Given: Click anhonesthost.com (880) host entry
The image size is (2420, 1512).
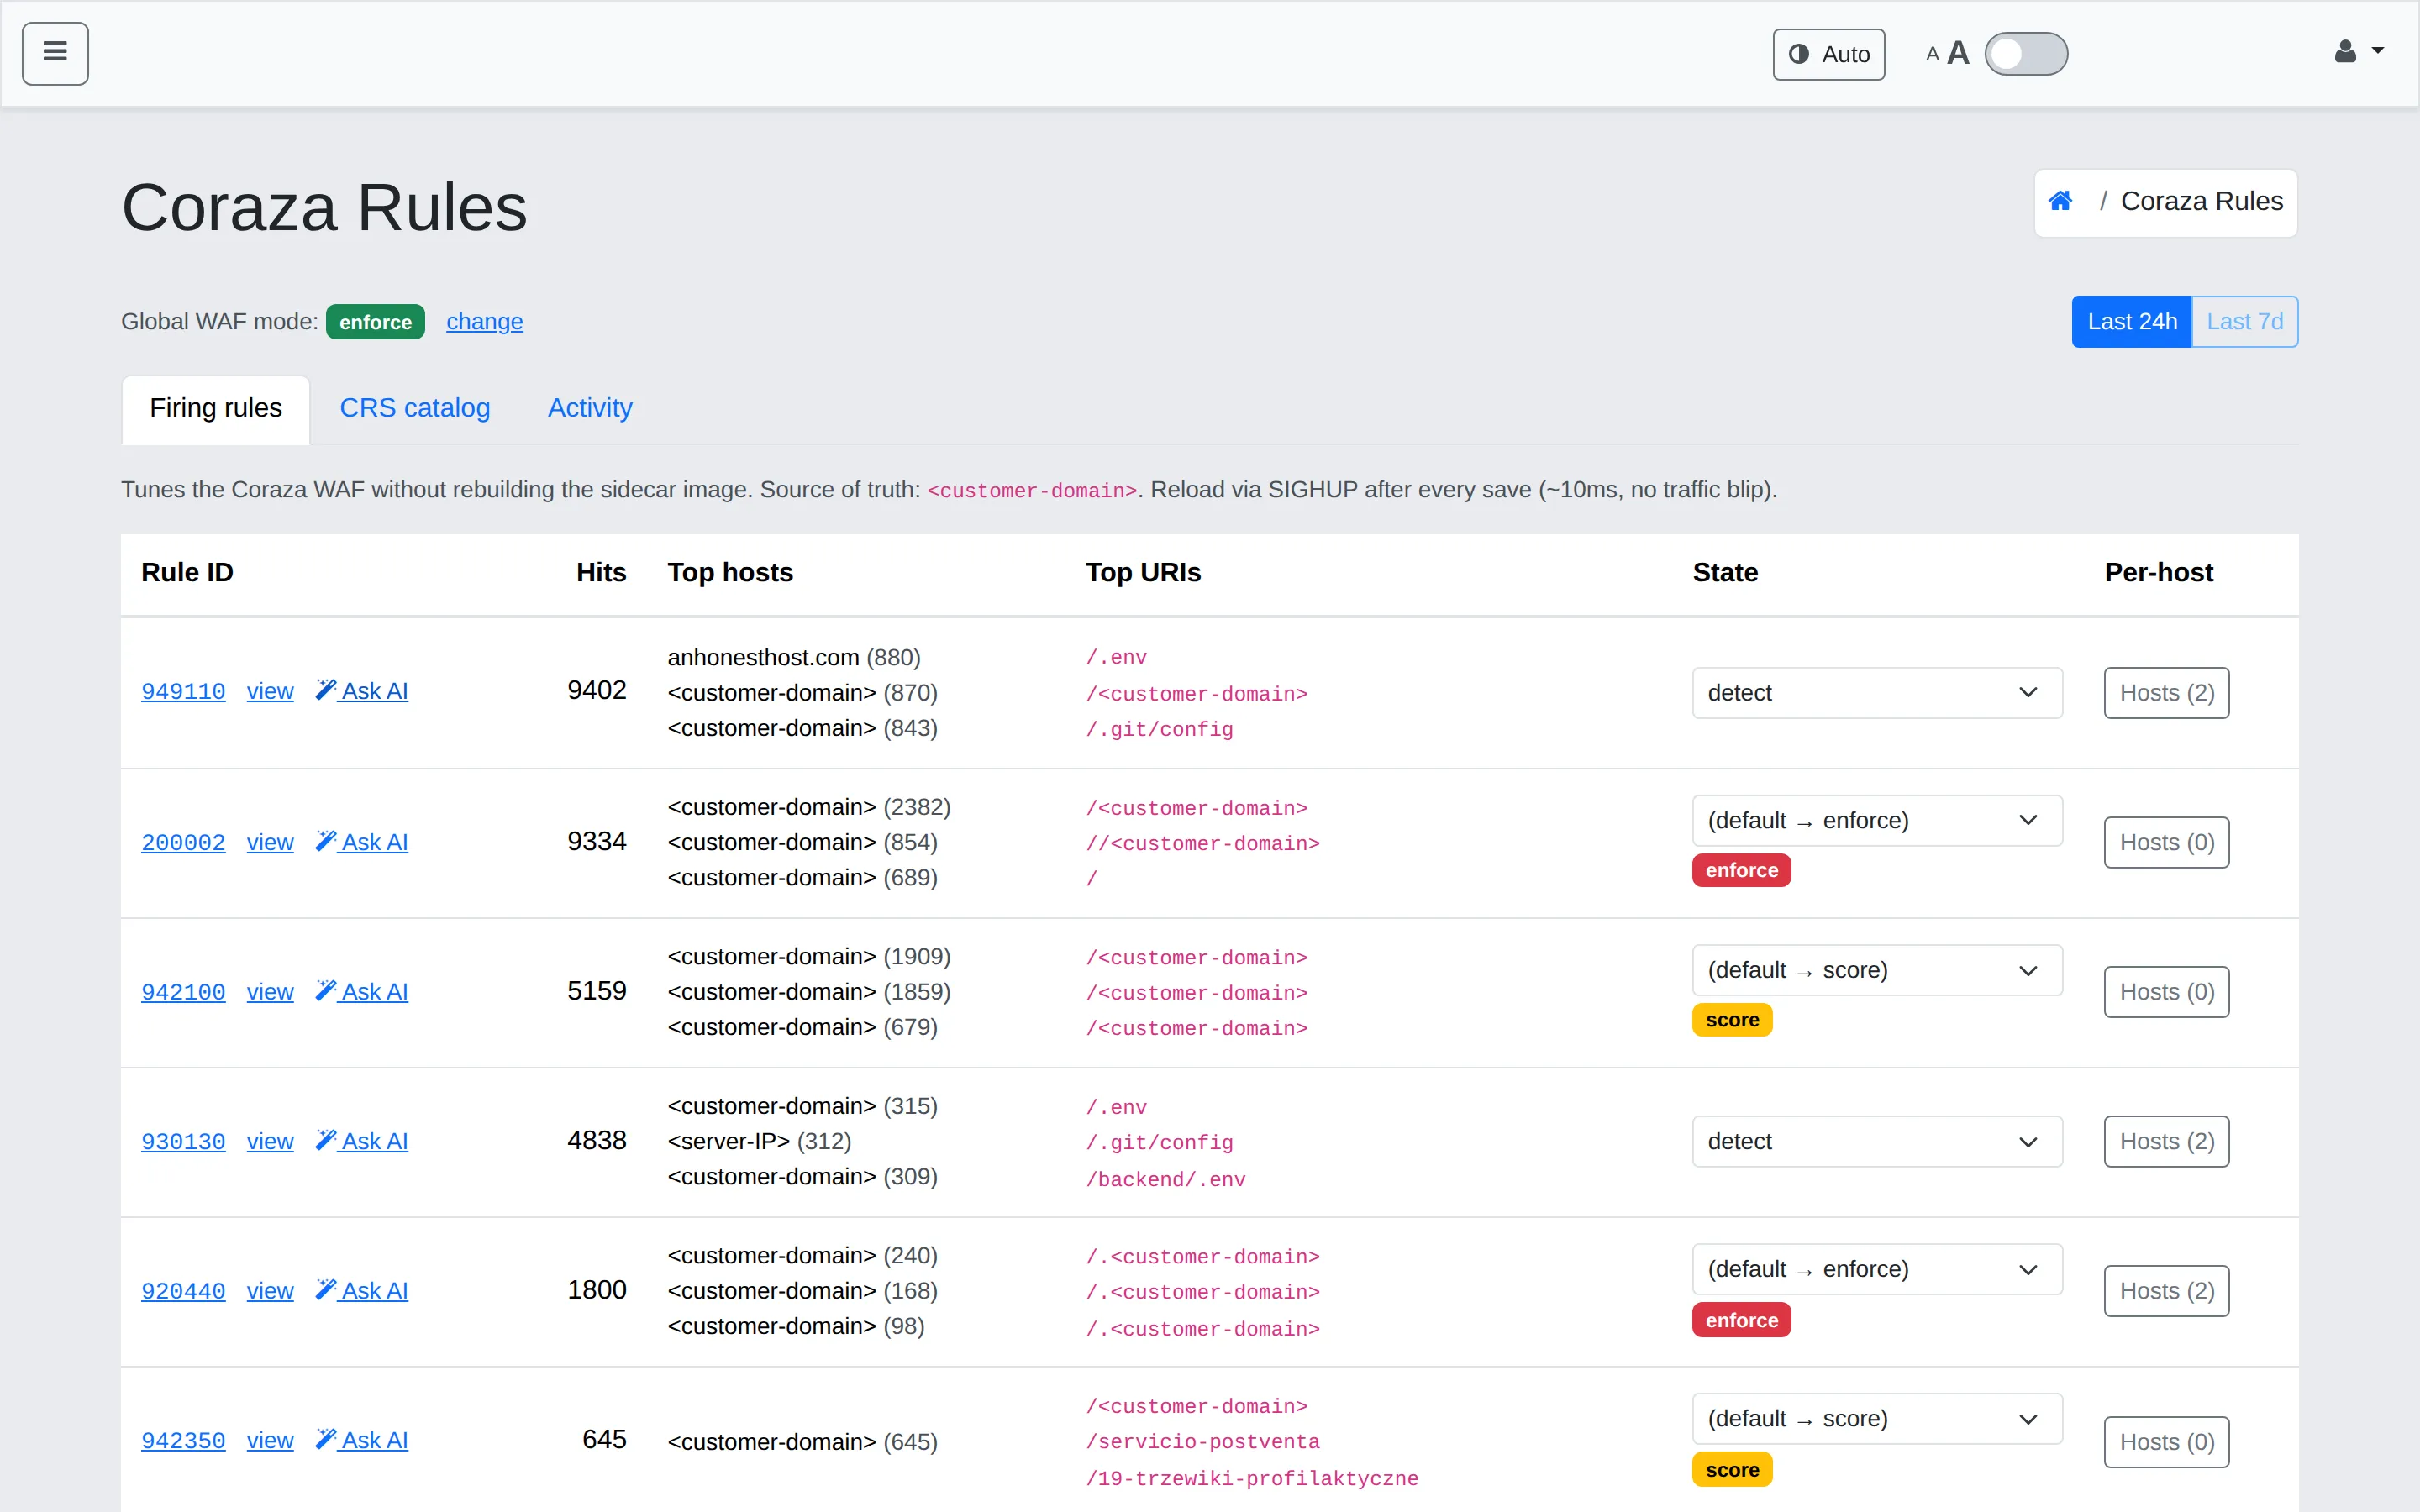Looking at the screenshot, I should point(794,658).
